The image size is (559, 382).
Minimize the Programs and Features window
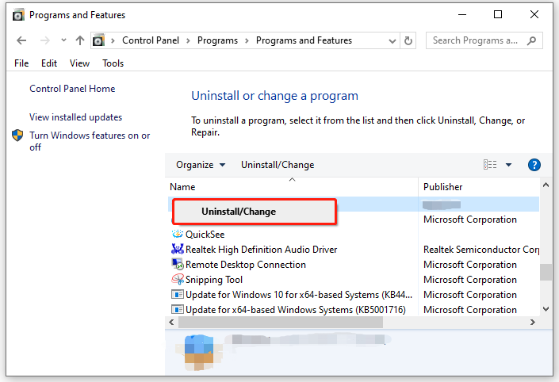462,14
